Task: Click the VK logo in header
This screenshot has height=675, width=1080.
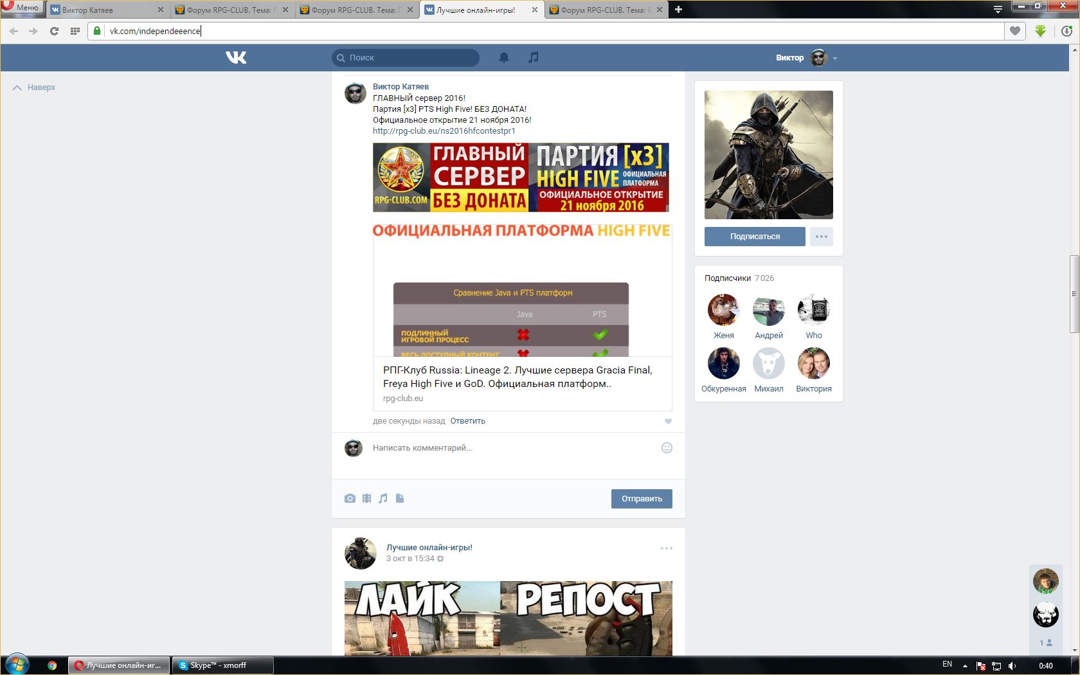Action: [x=236, y=58]
